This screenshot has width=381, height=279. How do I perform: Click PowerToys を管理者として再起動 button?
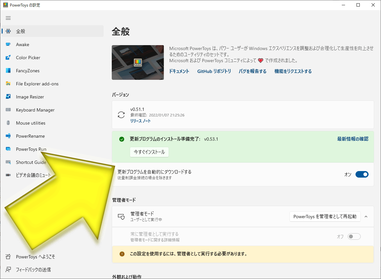[325, 217]
